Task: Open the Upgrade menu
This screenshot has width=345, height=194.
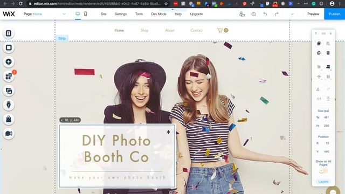Action: [196, 14]
